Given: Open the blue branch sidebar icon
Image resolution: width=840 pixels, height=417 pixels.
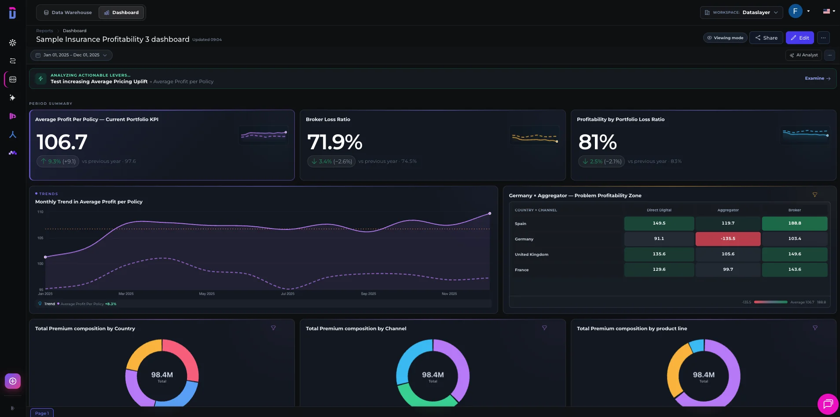Looking at the screenshot, I should pyautogui.click(x=13, y=134).
